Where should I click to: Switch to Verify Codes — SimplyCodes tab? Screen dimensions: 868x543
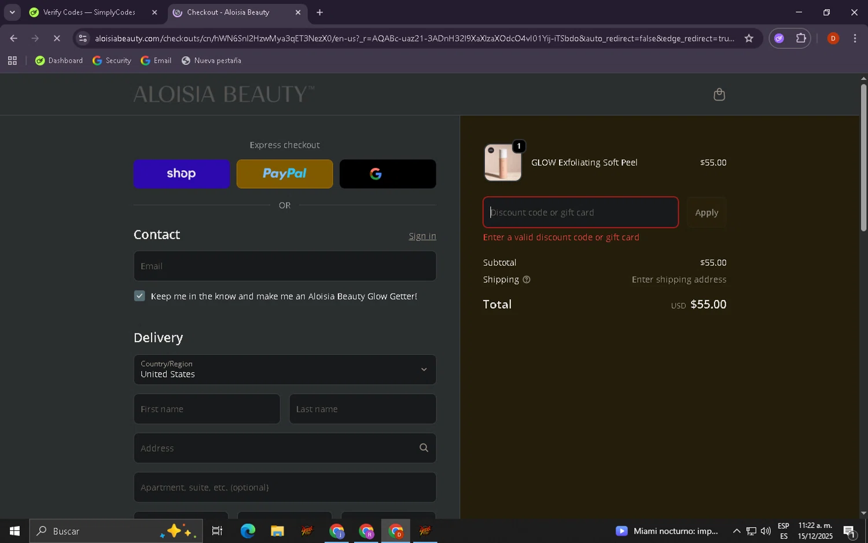(x=90, y=12)
